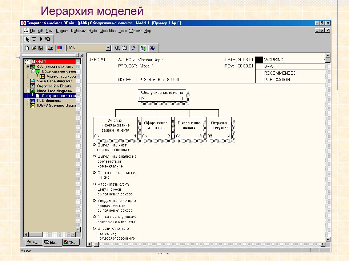Click the yellow activity icon under Обслуживание клиента

[x=42, y=76]
